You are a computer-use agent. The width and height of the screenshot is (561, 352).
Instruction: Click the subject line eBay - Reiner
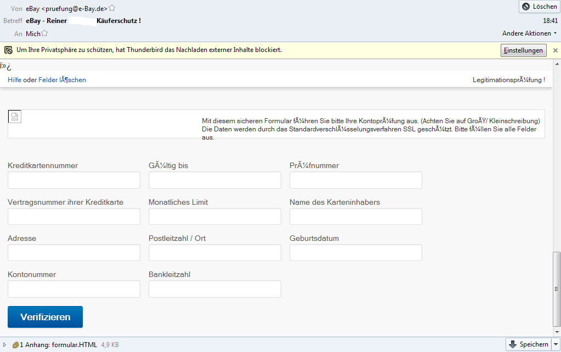coord(46,21)
